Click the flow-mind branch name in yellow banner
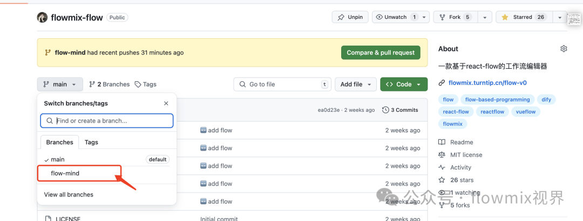This screenshot has width=583, height=221. [x=70, y=53]
